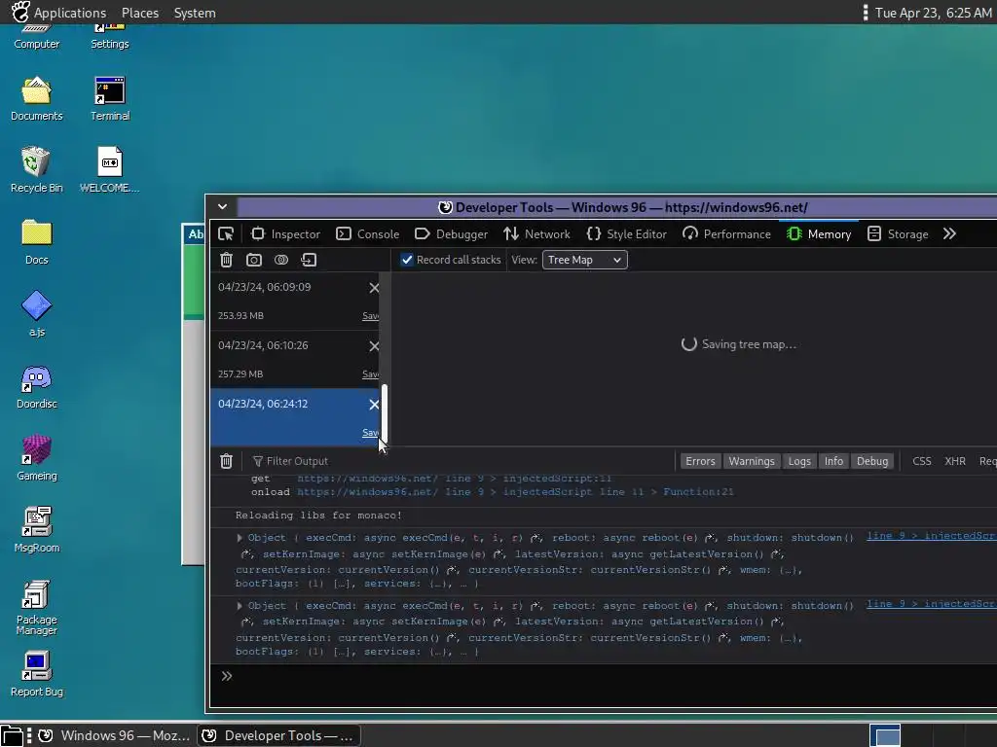This screenshot has height=747, width=997.
Task: Show more tools via the chevron overflow
Action: [x=949, y=233]
